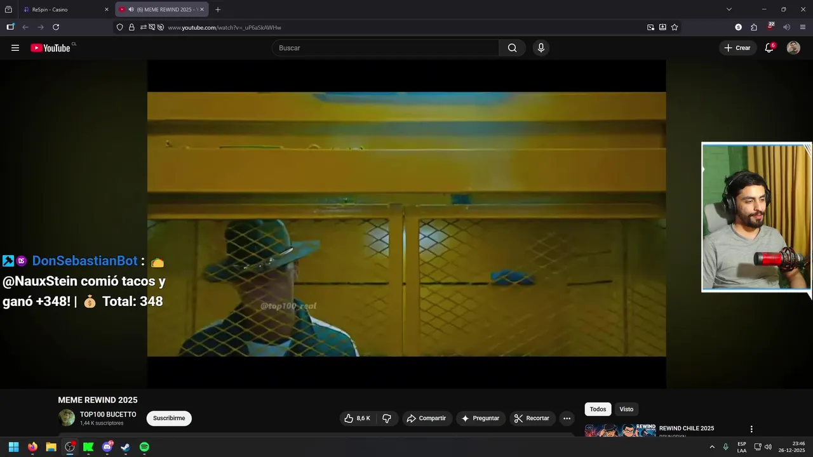Open options for REWIND CHILE 2025
The image size is (813, 457).
(751, 429)
